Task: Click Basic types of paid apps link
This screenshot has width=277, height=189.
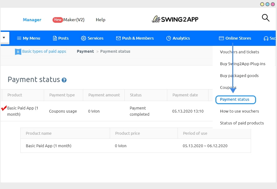Action: (44, 51)
